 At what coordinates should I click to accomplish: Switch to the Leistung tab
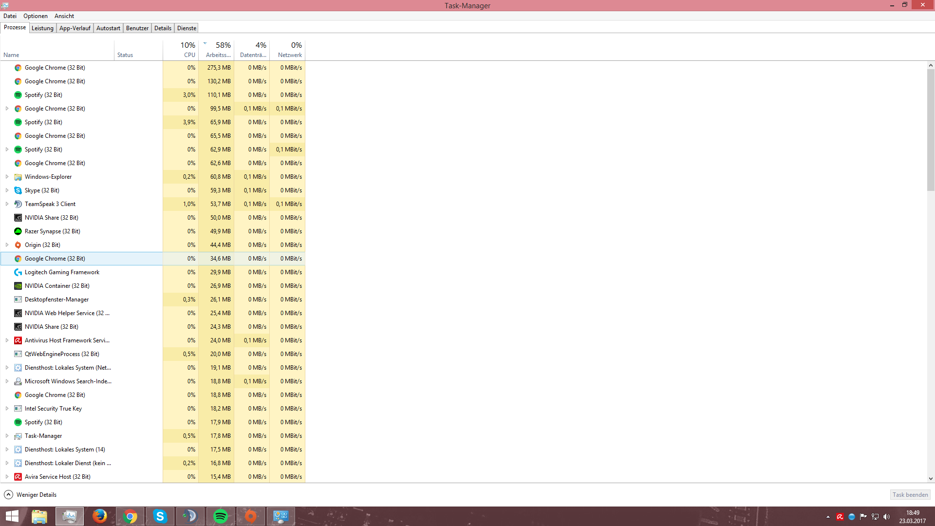pyautogui.click(x=42, y=28)
